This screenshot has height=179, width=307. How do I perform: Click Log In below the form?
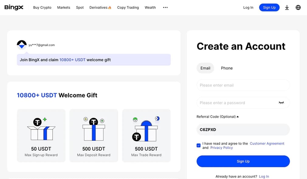(x=264, y=177)
